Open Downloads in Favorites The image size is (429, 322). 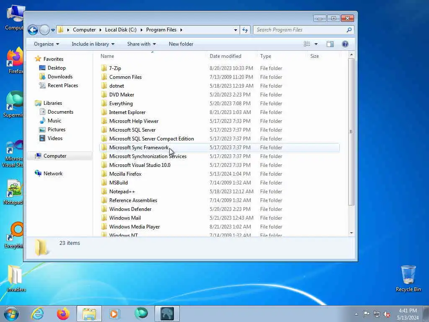coord(60,77)
